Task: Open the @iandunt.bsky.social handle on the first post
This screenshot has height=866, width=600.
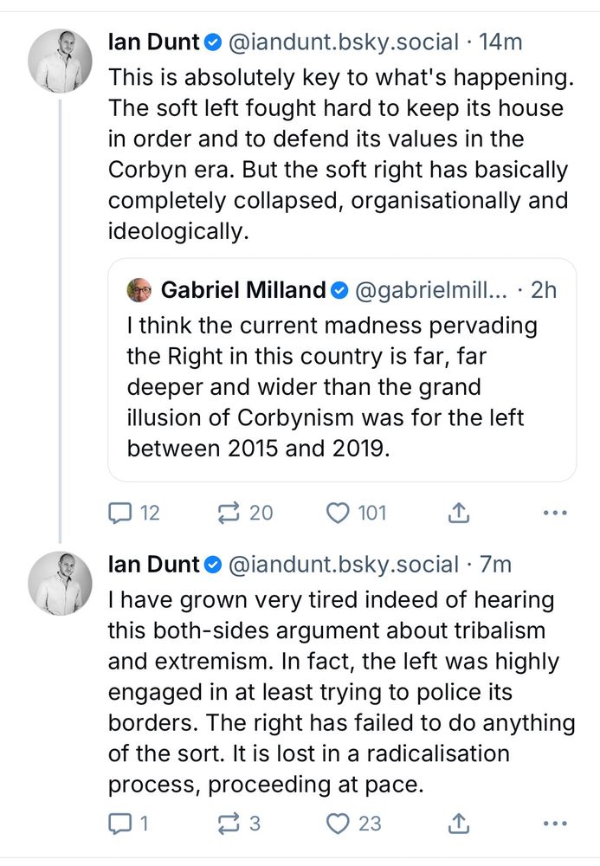Action: pos(343,42)
